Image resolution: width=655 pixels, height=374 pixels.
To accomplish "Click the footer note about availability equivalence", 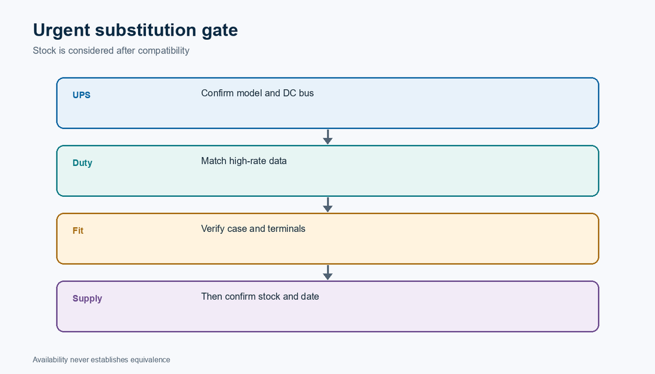I will coord(101,359).
